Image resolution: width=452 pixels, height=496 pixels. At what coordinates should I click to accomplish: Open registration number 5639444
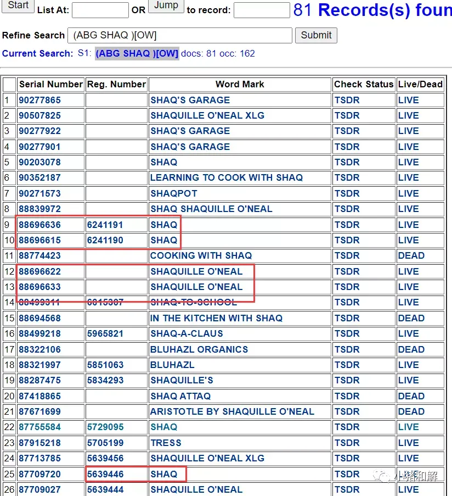(105, 489)
